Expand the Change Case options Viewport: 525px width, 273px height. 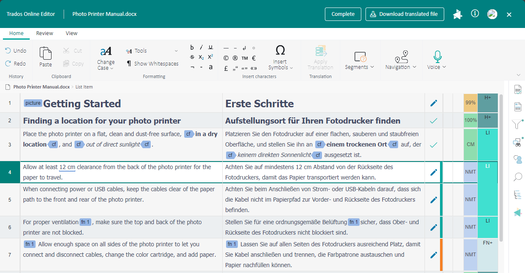click(106, 65)
